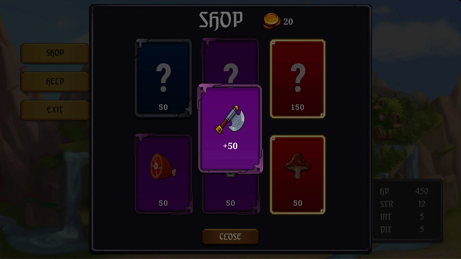Click the Exit side menu button

click(55, 110)
